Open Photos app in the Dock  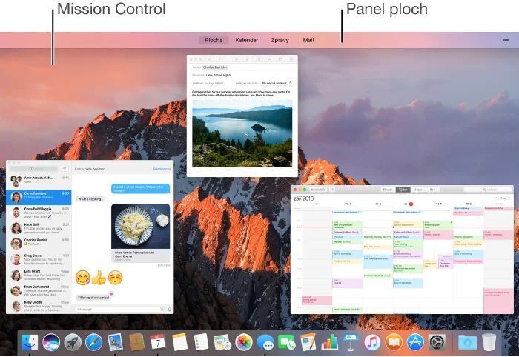pos(244,341)
